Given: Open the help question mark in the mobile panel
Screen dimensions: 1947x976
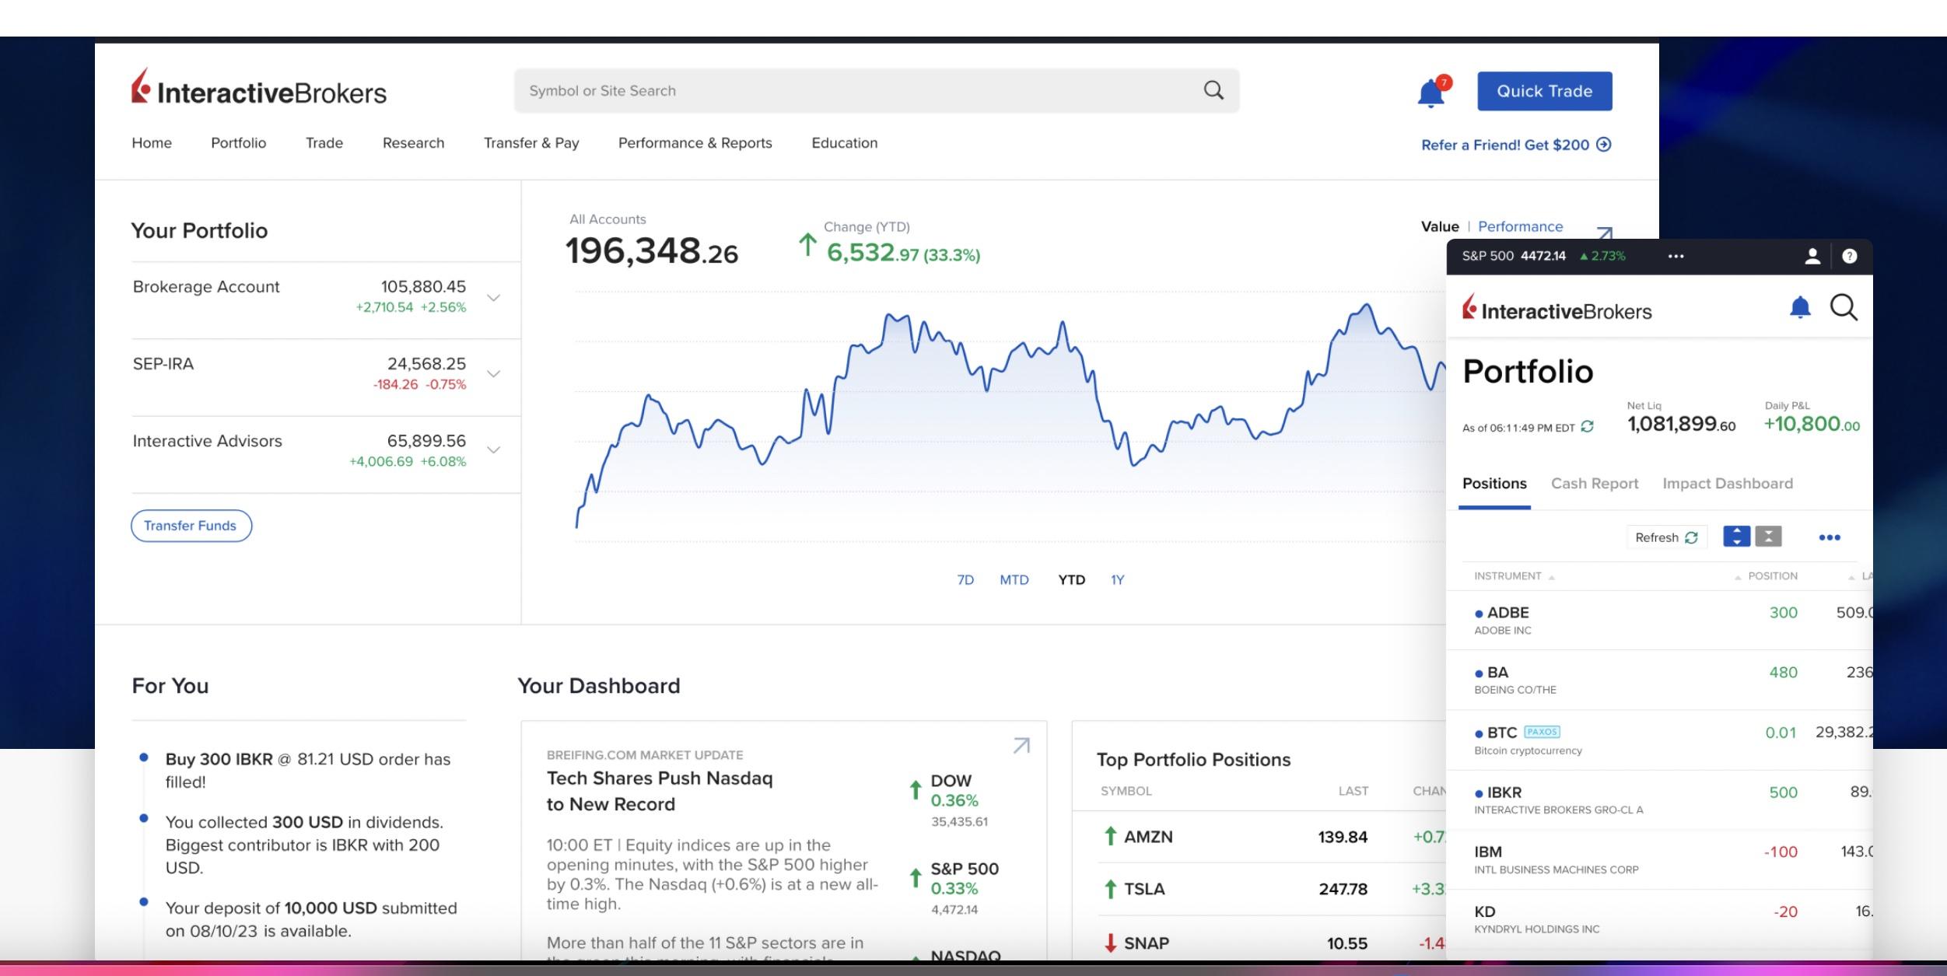Looking at the screenshot, I should [1850, 256].
